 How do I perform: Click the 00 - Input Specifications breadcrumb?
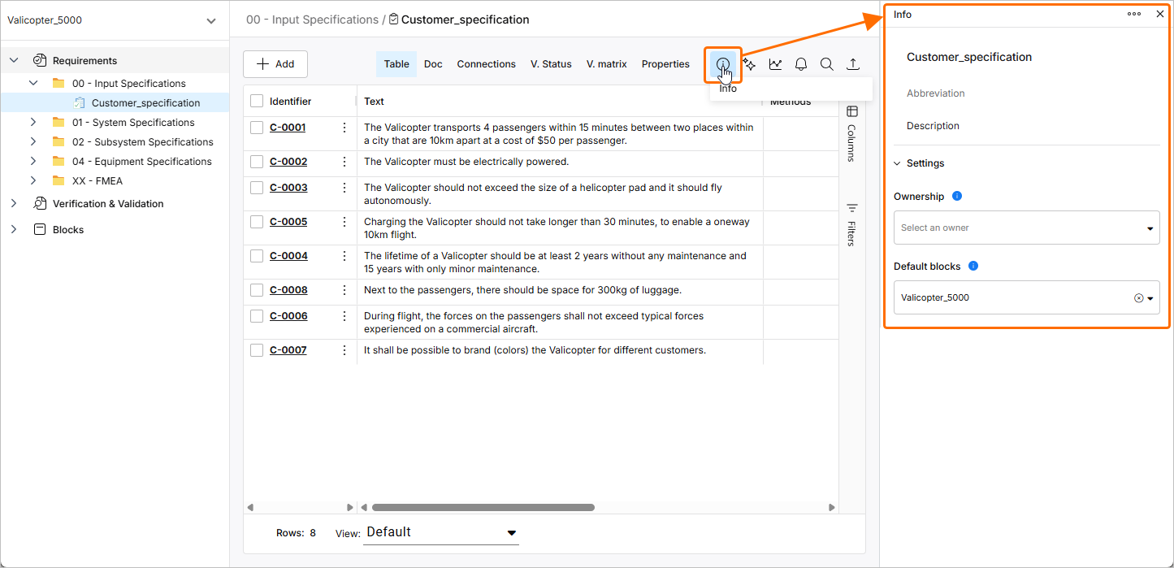click(312, 20)
